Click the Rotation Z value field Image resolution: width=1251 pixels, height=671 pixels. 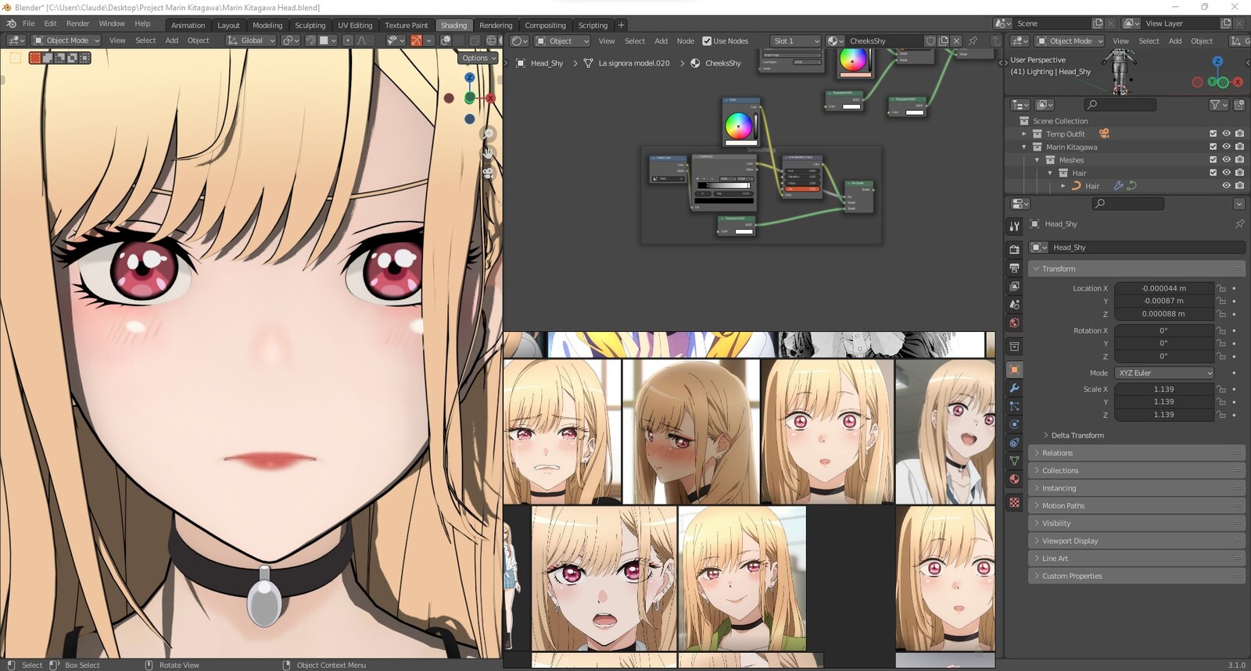click(1163, 356)
